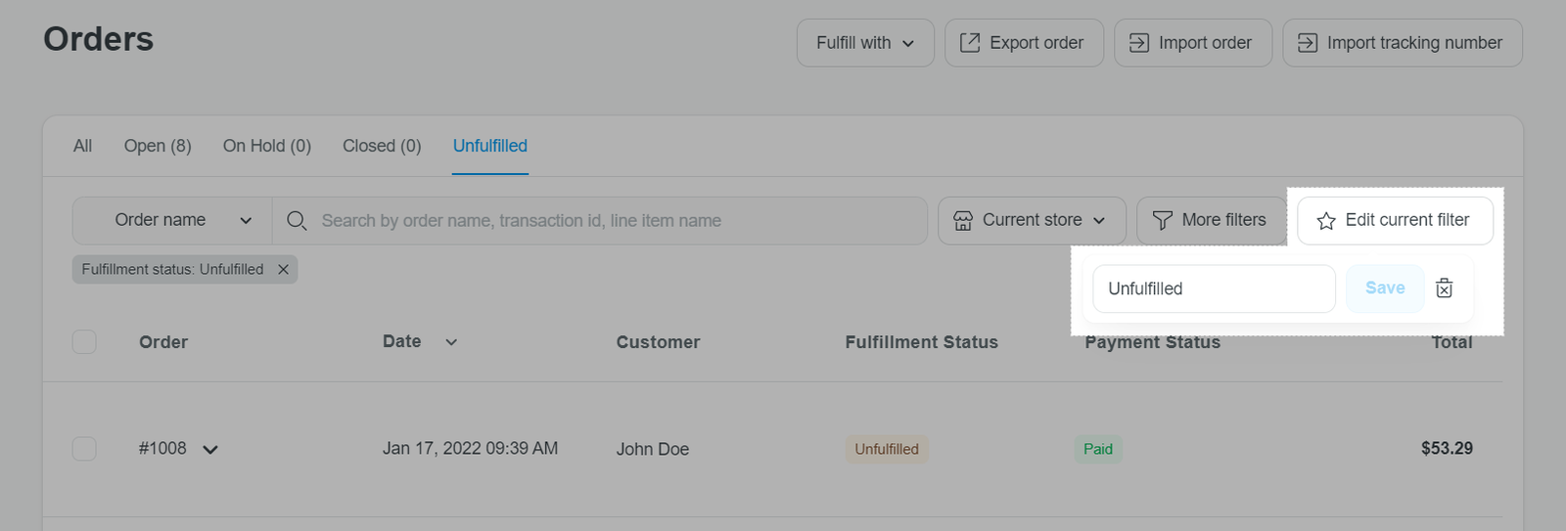Click the Unfulfilled filter name field
1566x531 pixels.
[x=1214, y=288]
